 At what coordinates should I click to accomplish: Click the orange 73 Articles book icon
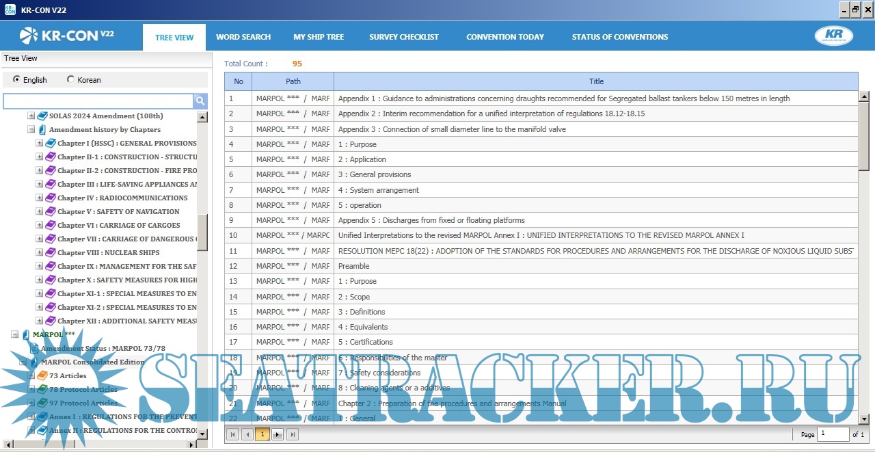coord(42,375)
